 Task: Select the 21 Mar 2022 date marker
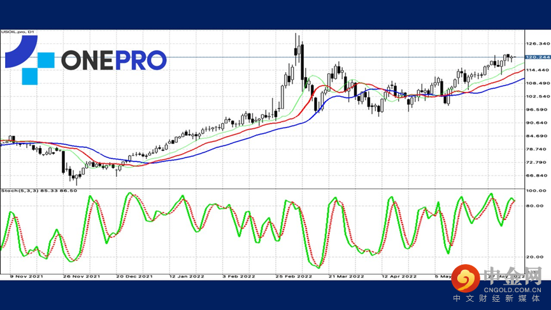coord(346,277)
